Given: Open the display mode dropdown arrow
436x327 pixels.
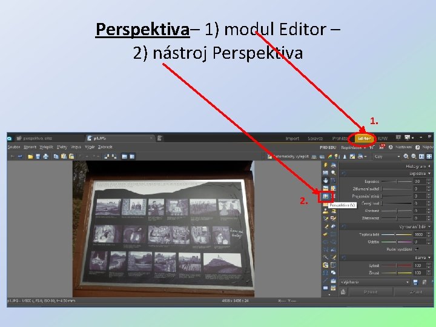Looking at the screenshot, I should click(x=412, y=138).
